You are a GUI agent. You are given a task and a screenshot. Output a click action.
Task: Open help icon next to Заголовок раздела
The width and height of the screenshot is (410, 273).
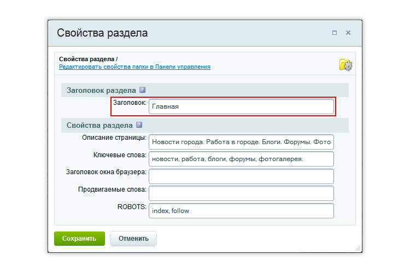142,90
